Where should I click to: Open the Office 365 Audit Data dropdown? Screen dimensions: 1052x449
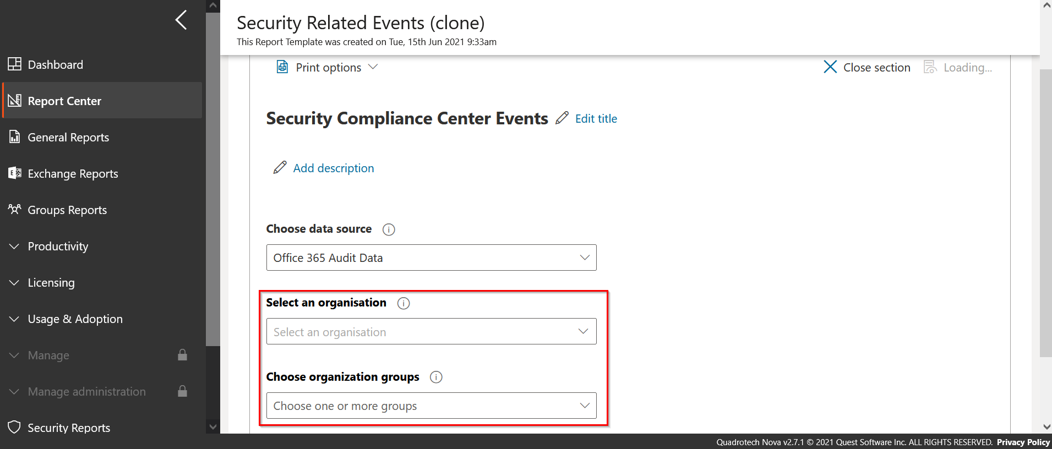[x=431, y=258]
